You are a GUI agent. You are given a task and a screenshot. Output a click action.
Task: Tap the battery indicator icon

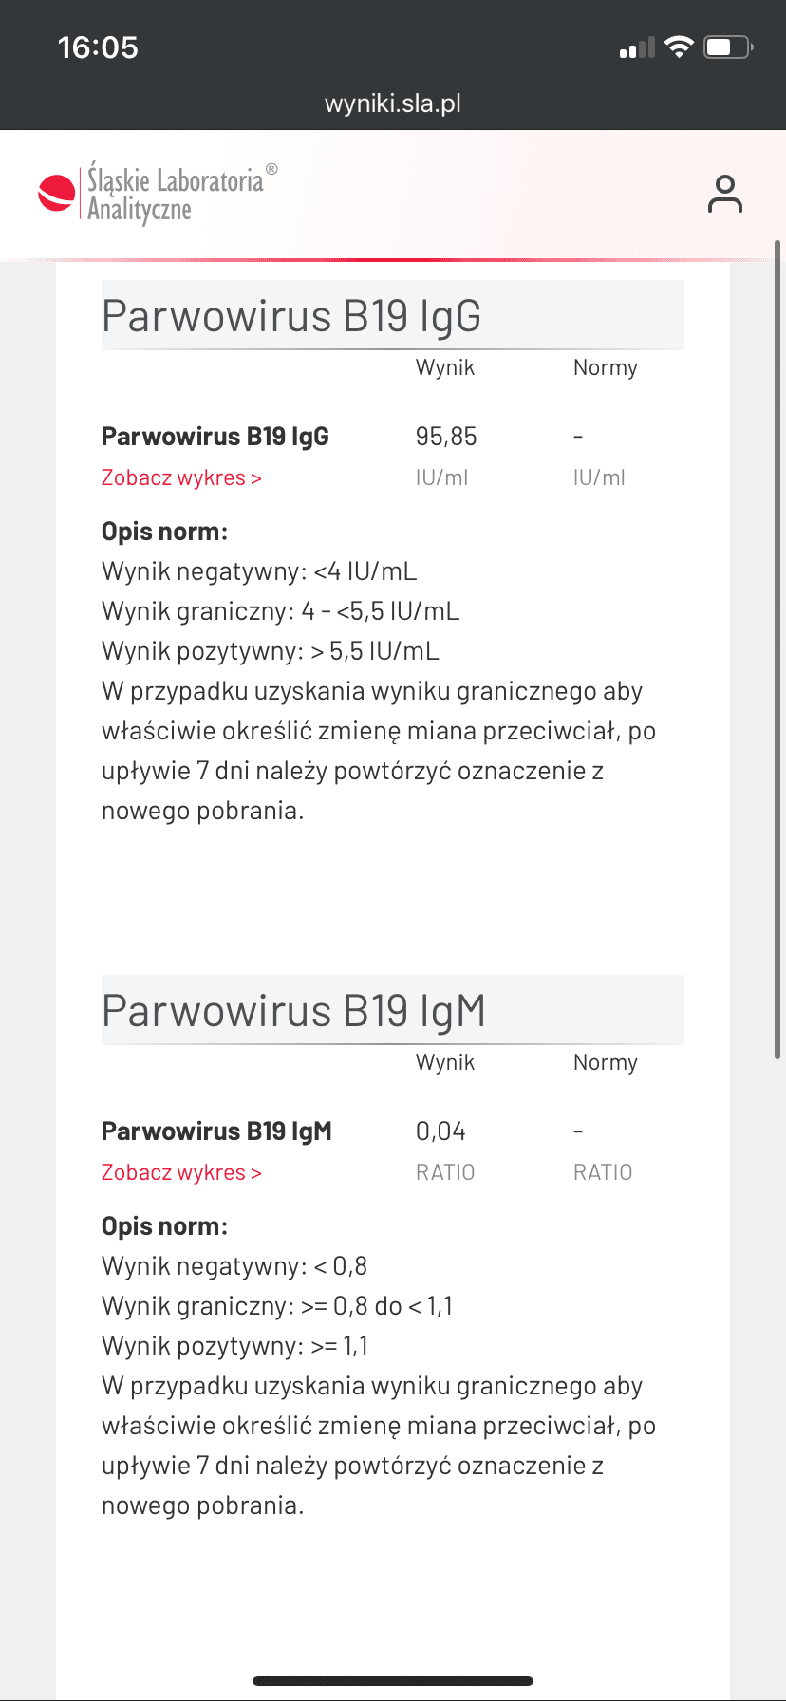tap(727, 47)
